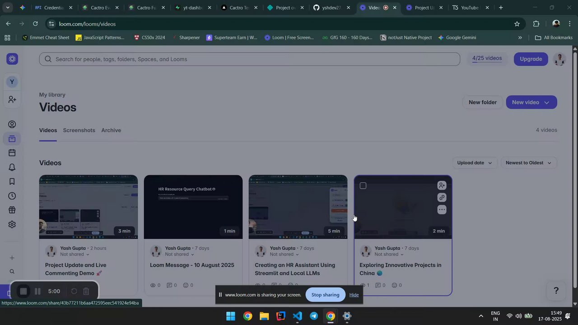Click the Loom search input field
578x325 pixels.
pos(249,59)
